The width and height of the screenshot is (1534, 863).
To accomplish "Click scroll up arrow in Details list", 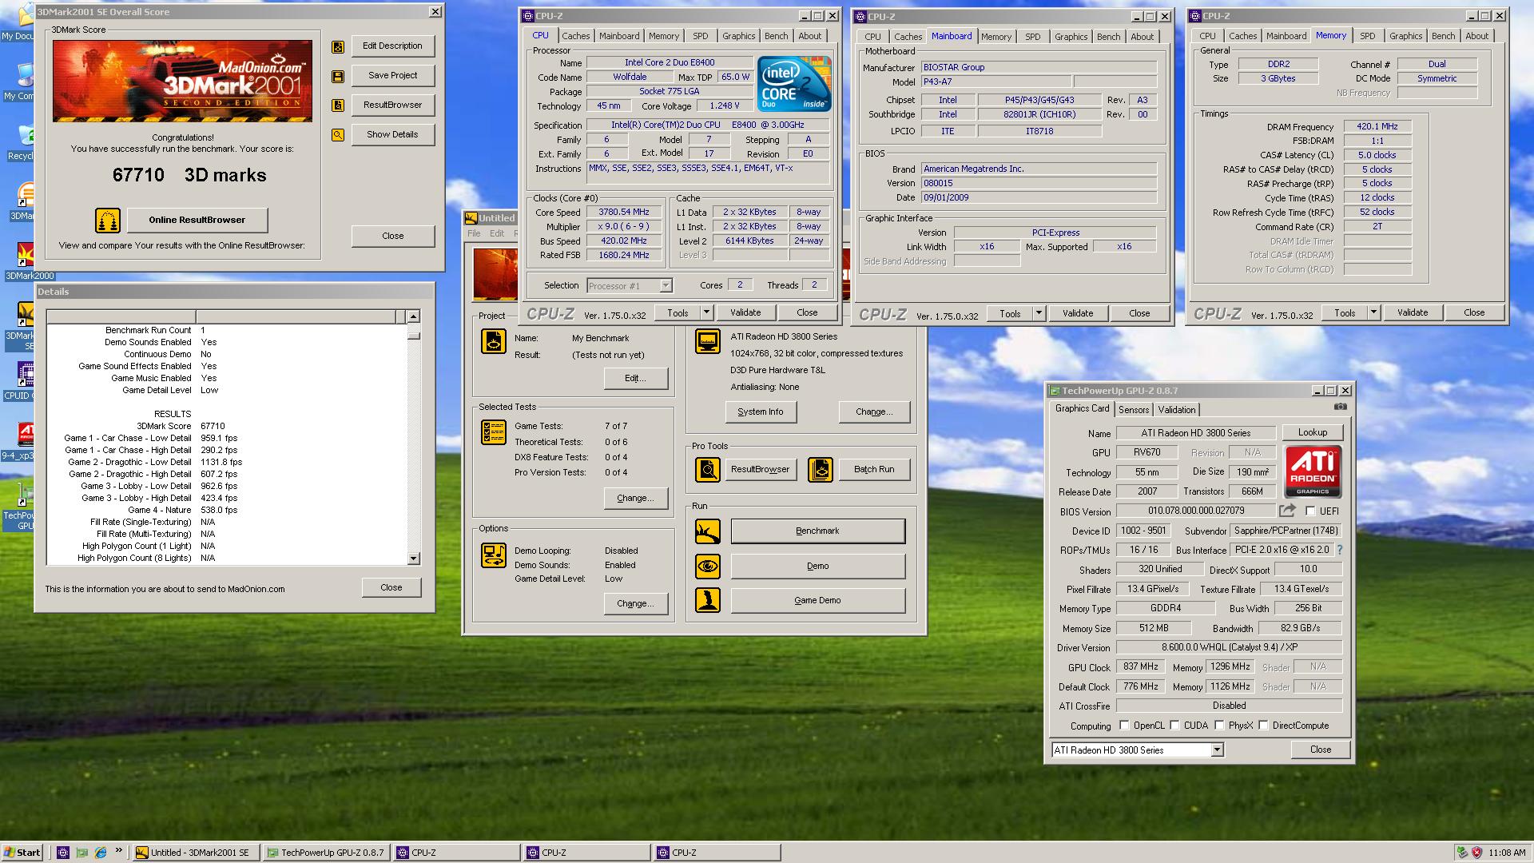I will 414,316.
